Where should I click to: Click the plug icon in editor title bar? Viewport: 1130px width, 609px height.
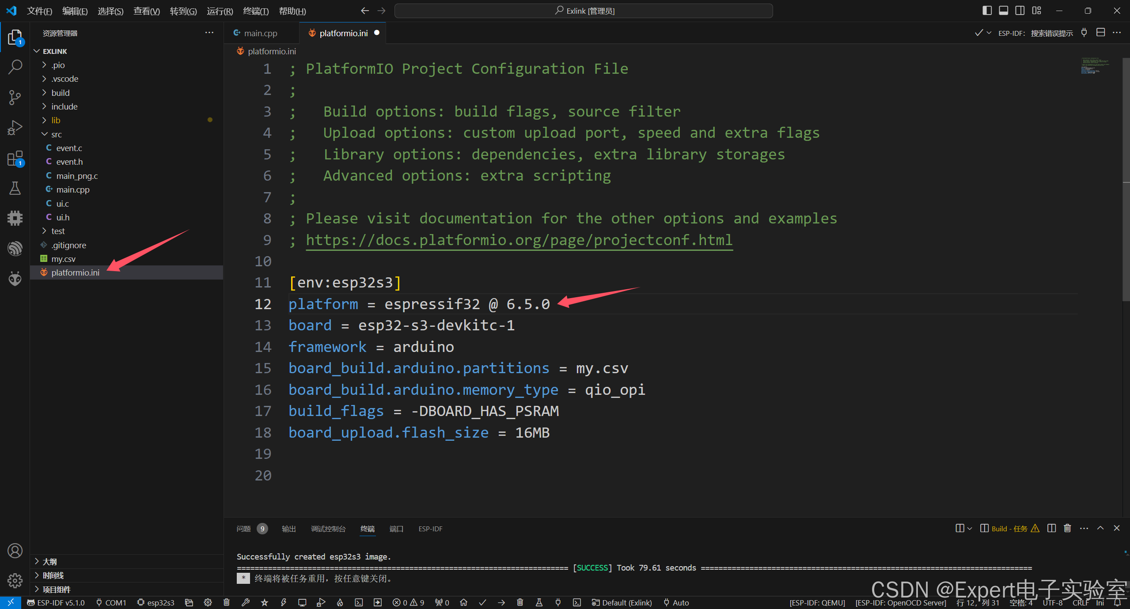[x=1084, y=33]
